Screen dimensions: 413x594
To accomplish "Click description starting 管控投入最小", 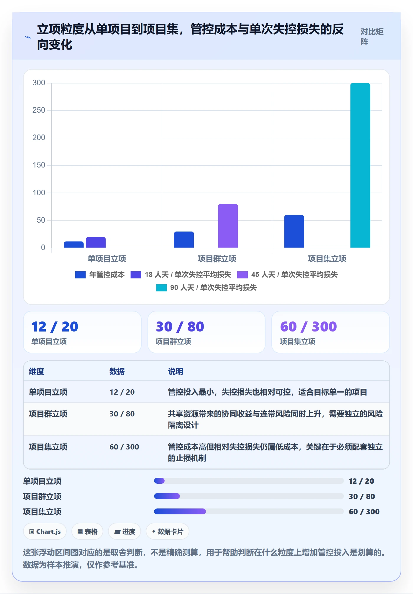I will tap(267, 392).
